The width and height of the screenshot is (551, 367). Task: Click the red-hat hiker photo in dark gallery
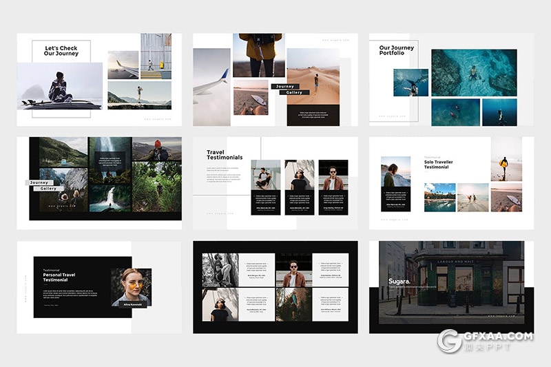[157, 149]
